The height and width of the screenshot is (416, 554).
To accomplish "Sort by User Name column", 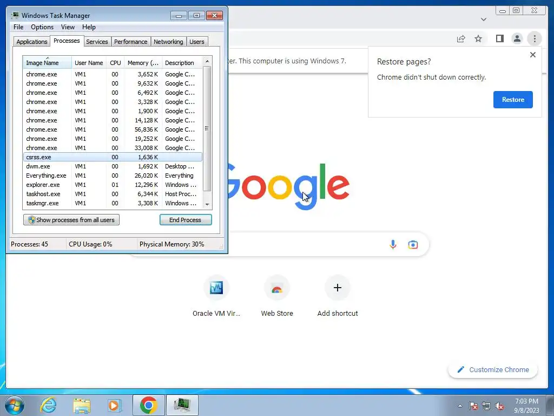I will [x=89, y=63].
